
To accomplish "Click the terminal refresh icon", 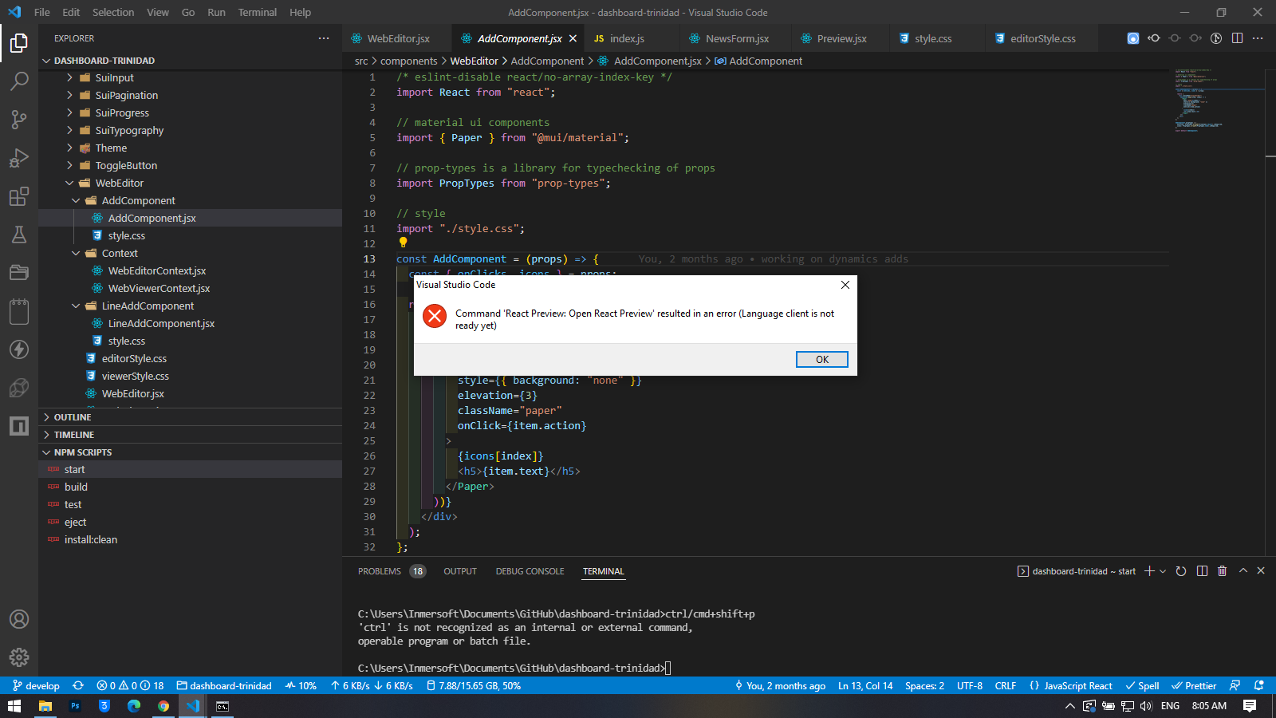I will 1181,571.
